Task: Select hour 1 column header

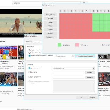Action: coord(64,11)
